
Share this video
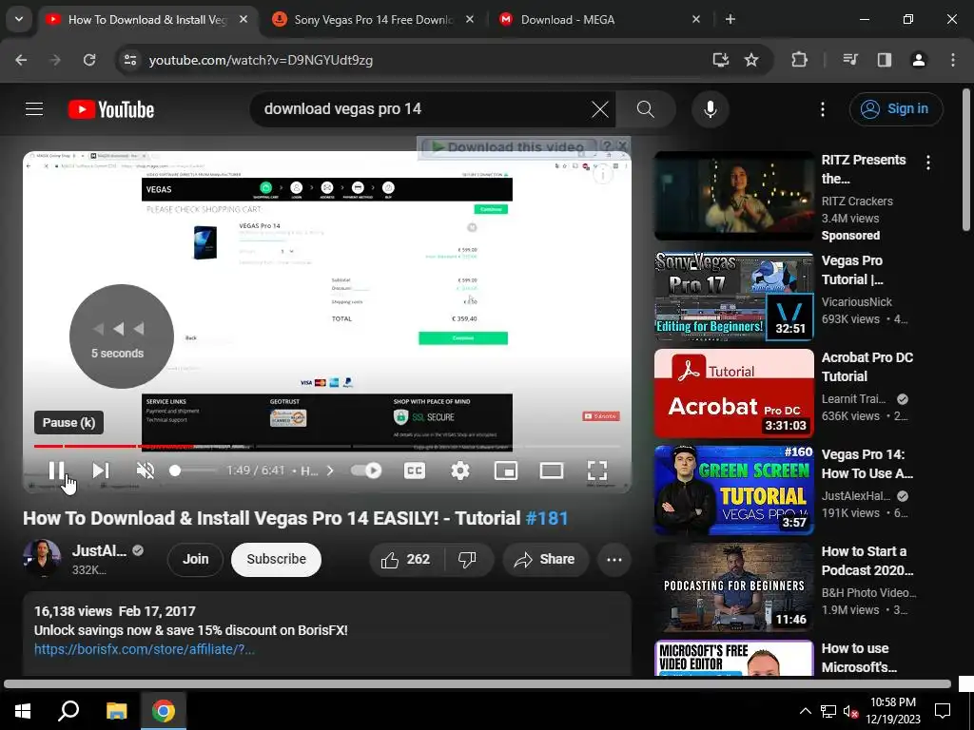point(544,559)
